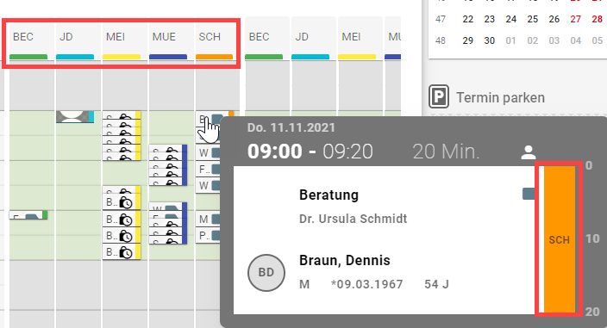
Task: Click the BD patient avatar circle
Action: pos(266,272)
